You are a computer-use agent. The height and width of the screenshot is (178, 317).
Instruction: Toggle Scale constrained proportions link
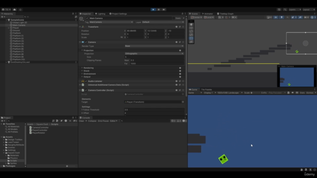click(122, 38)
